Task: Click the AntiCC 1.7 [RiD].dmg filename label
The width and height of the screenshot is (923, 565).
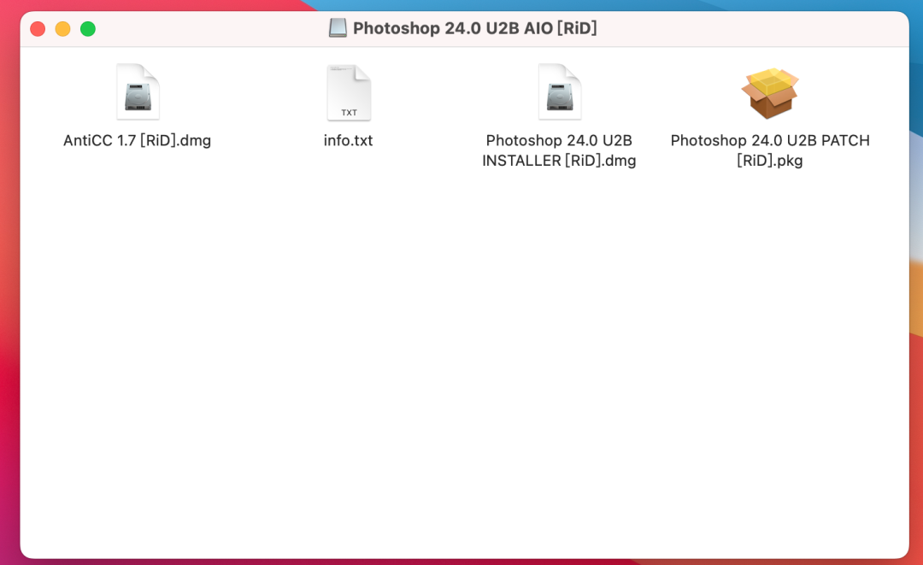Action: (x=137, y=141)
